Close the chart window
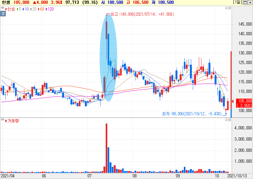This screenshot has height=179, width=253. tap(250, 3)
